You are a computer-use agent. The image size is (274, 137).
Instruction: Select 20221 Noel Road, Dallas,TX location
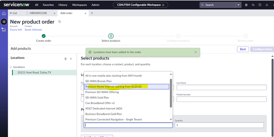[44, 73]
